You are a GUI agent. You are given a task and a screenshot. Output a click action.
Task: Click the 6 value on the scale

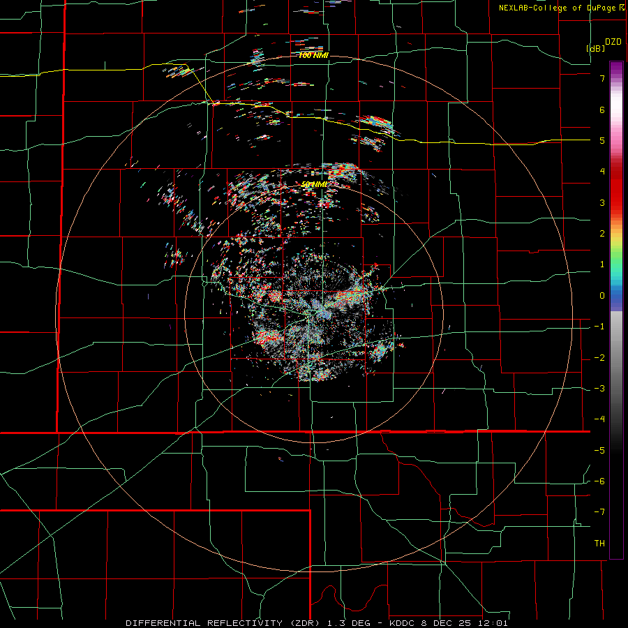tap(602, 110)
